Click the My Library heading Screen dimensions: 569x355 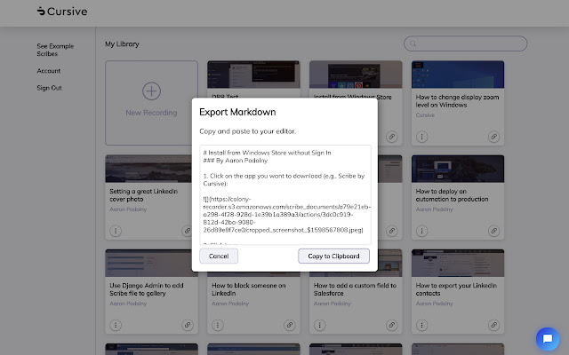pyautogui.click(x=122, y=43)
